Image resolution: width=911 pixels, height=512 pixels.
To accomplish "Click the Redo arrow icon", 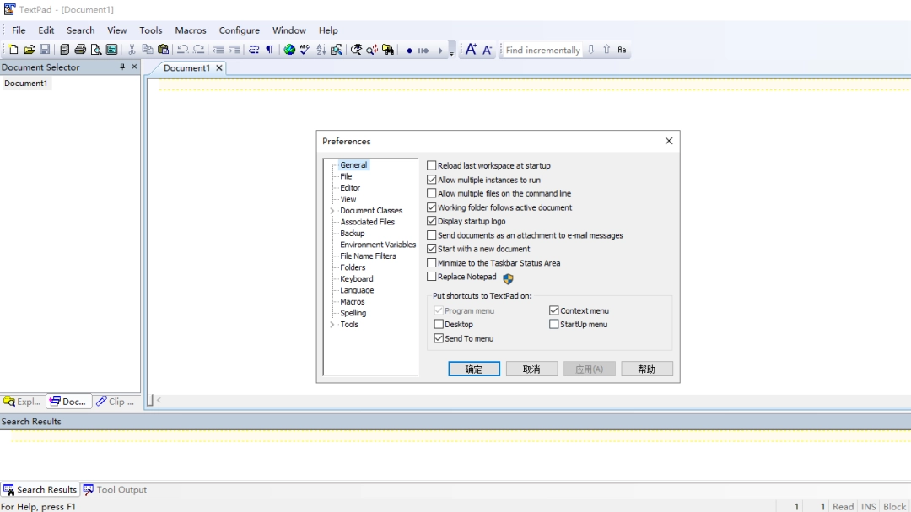I will 199,50.
